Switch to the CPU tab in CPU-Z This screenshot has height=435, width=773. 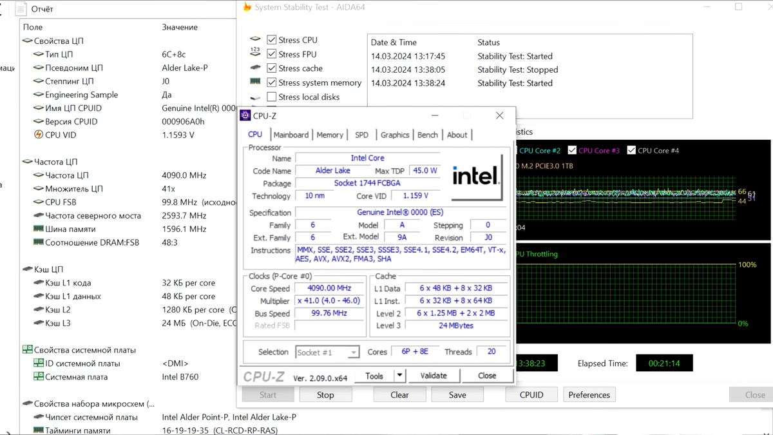pos(255,134)
